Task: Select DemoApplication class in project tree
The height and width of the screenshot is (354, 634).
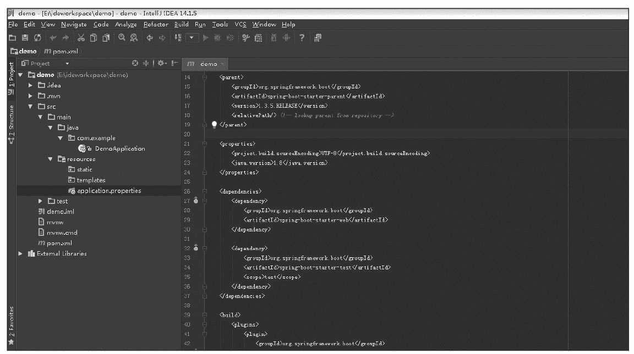Action: (119, 148)
